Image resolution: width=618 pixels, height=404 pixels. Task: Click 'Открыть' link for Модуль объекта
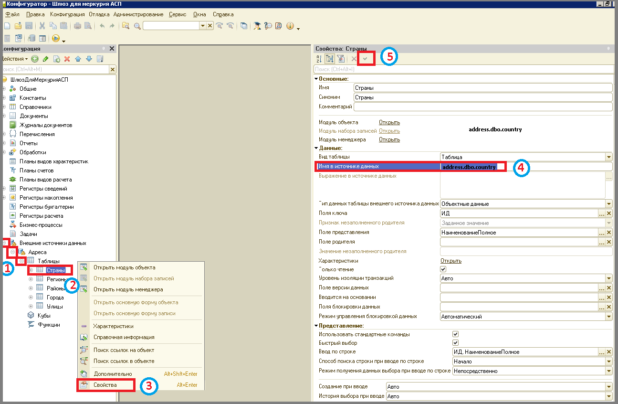(389, 122)
